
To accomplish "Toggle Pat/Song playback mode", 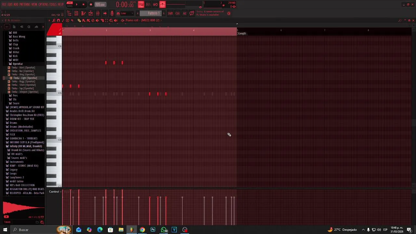I will (70, 4).
